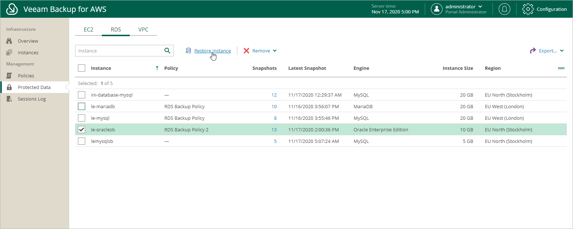Click the search magnifier icon
The width and height of the screenshot is (573, 229).
(x=167, y=51)
